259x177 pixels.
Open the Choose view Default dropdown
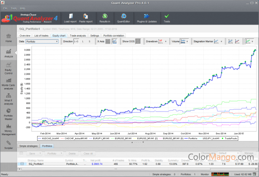pyautogui.click(x=229, y=153)
